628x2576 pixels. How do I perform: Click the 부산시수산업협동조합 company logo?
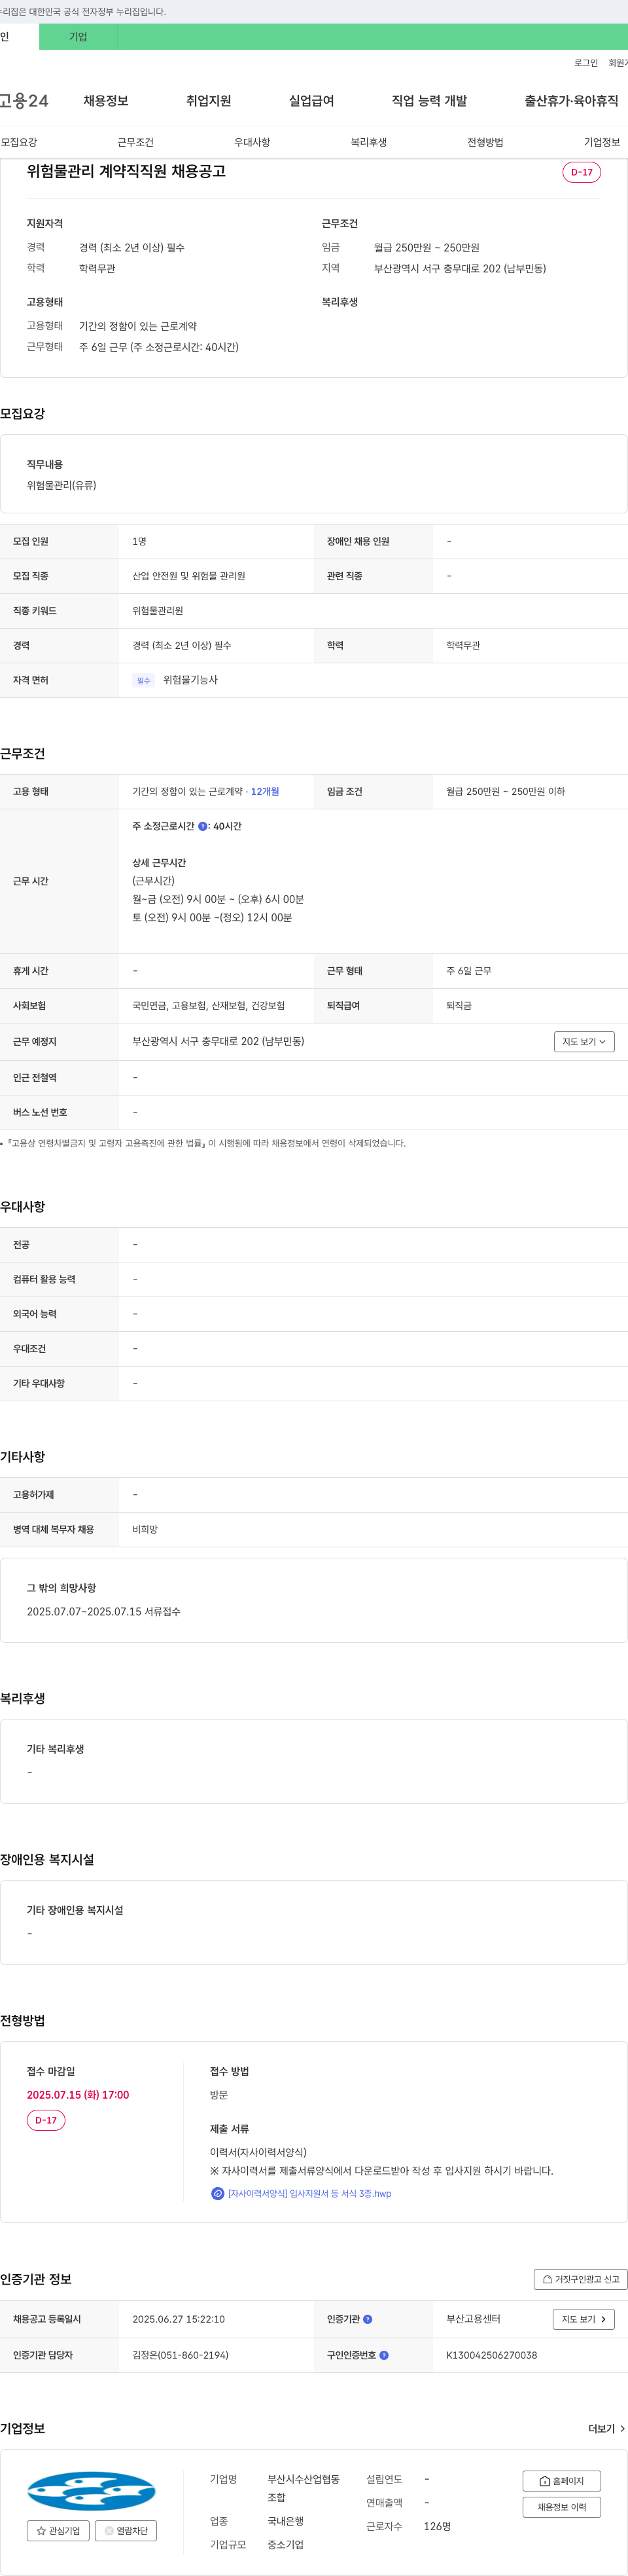(91, 2491)
